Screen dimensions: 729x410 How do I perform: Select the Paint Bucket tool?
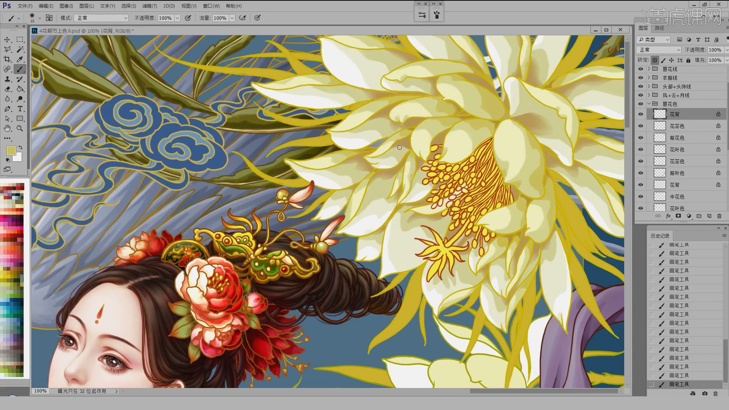[x=20, y=89]
